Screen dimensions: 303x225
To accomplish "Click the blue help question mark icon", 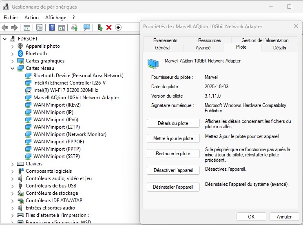I will pyautogui.click(x=52, y=27).
